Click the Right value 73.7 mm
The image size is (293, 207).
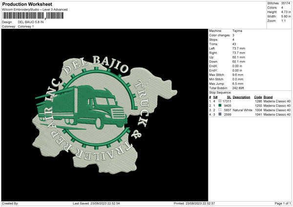click(239, 53)
